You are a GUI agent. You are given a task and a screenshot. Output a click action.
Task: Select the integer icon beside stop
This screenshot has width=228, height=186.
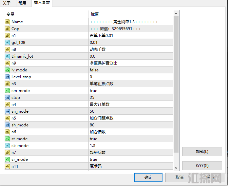[8, 98]
